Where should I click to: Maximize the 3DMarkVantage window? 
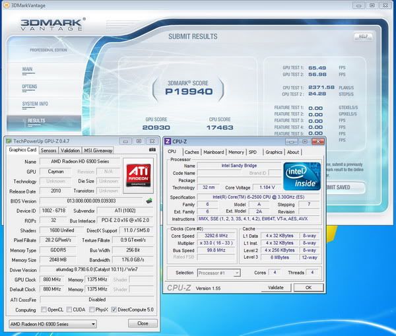pos(372,5)
